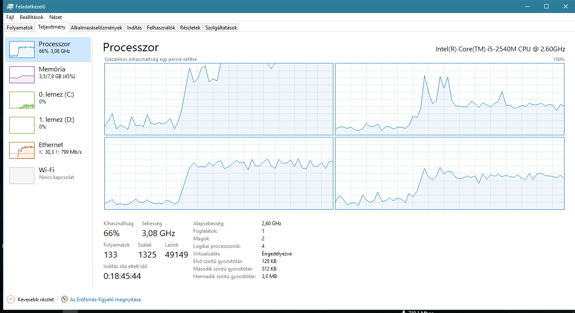Open the Alkalmazáselőzmények tab
This screenshot has height=313, width=575.
click(96, 28)
